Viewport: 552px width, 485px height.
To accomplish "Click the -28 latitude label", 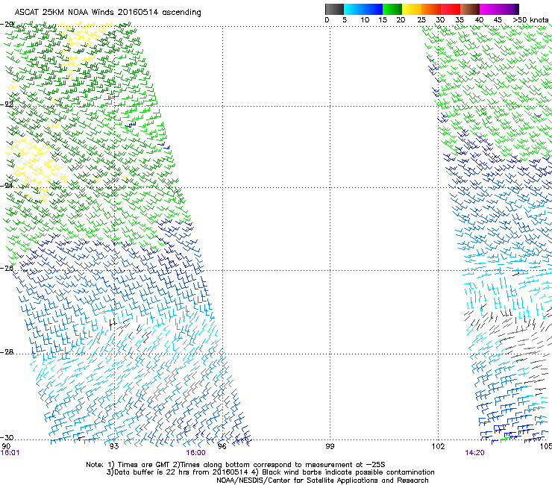I will [7, 352].
